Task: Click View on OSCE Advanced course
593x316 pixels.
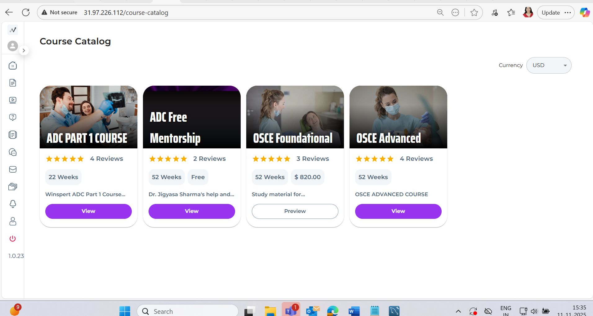Action: (x=398, y=211)
